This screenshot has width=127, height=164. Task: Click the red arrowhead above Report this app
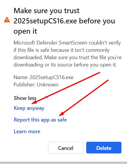[x=62, y=114]
